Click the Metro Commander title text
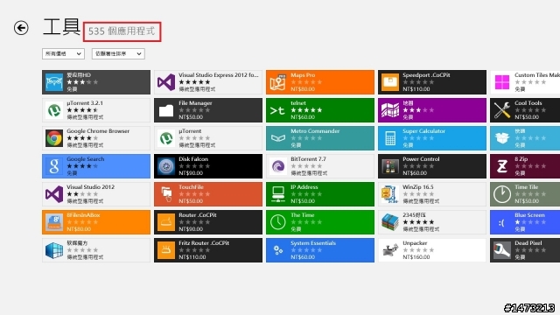The image size is (560, 315). pyautogui.click(x=315, y=131)
